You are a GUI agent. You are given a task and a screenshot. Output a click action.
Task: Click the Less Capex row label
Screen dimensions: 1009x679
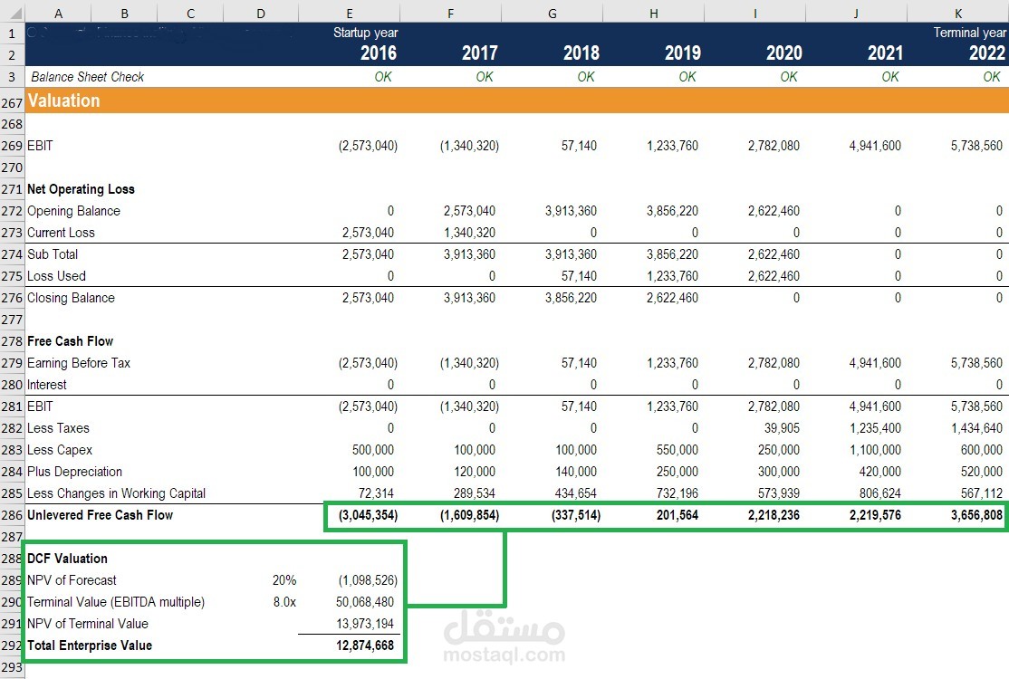[60, 450]
